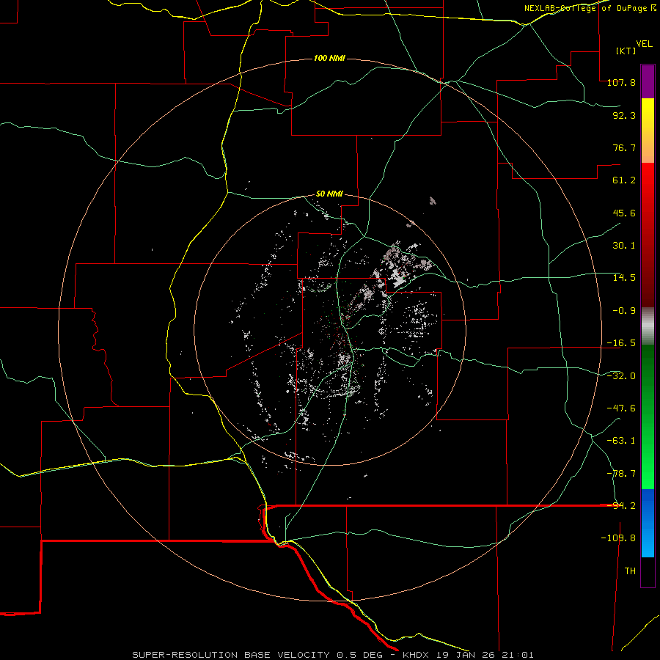
Task: Click the -0.9 velocity scale value
Action: point(624,311)
